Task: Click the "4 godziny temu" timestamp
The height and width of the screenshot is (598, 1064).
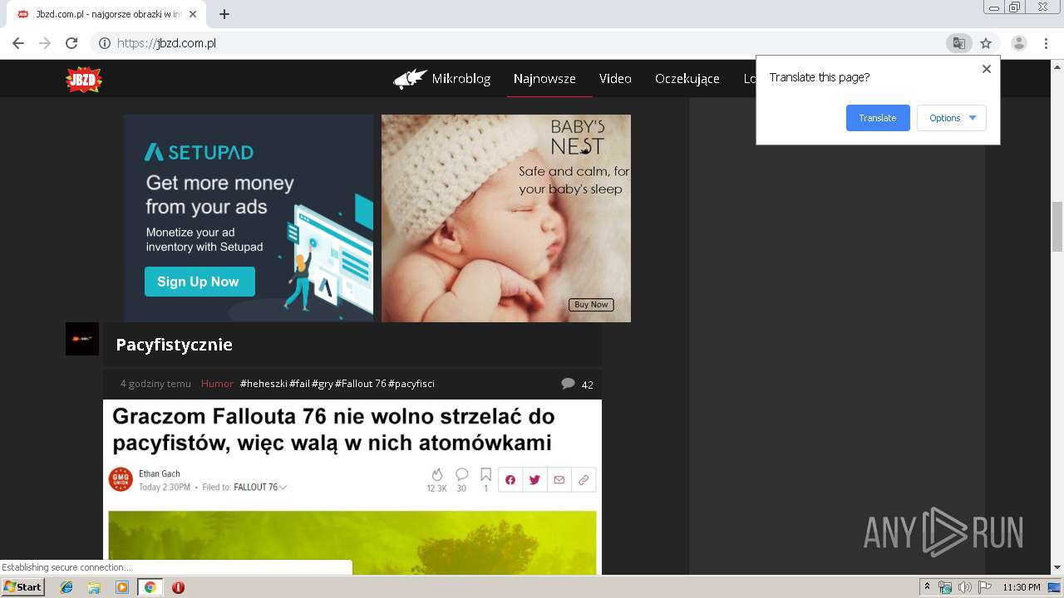Action: click(155, 384)
